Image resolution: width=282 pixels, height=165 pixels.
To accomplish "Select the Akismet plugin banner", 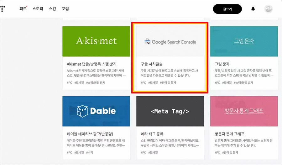I will pos(96,41).
